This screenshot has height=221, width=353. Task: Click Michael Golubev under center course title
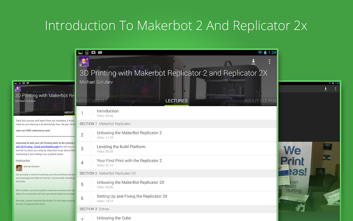point(96,82)
